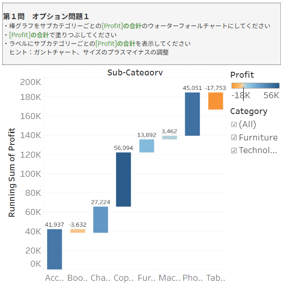The width and height of the screenshot is (281, 288).
Task: Click the Running Sum of Profit axis title
Action: click(x=12, y=173)
